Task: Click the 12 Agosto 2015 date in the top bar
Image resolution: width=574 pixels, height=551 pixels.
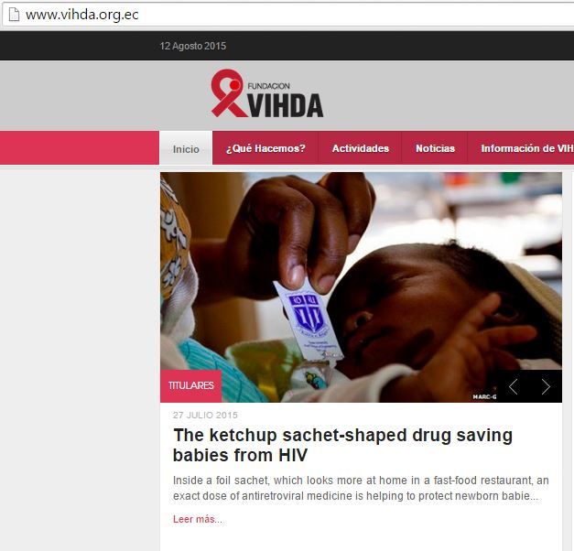Action: 193,46
